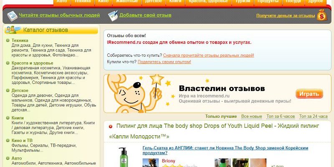This screenshot has width=334, height=167.
Task: Follow the 'Поделитесь своим опытом!' link
Action: click(x=164, y=62)
